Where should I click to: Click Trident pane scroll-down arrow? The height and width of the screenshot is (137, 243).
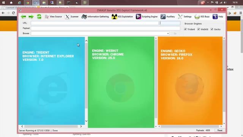86,121
